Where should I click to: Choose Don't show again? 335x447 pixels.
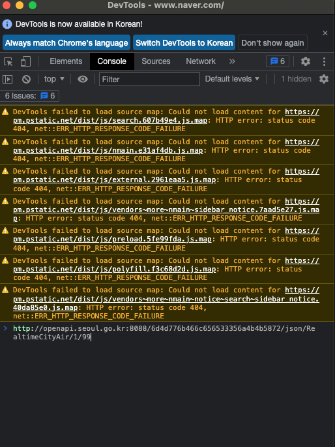[x=272, y=43]
